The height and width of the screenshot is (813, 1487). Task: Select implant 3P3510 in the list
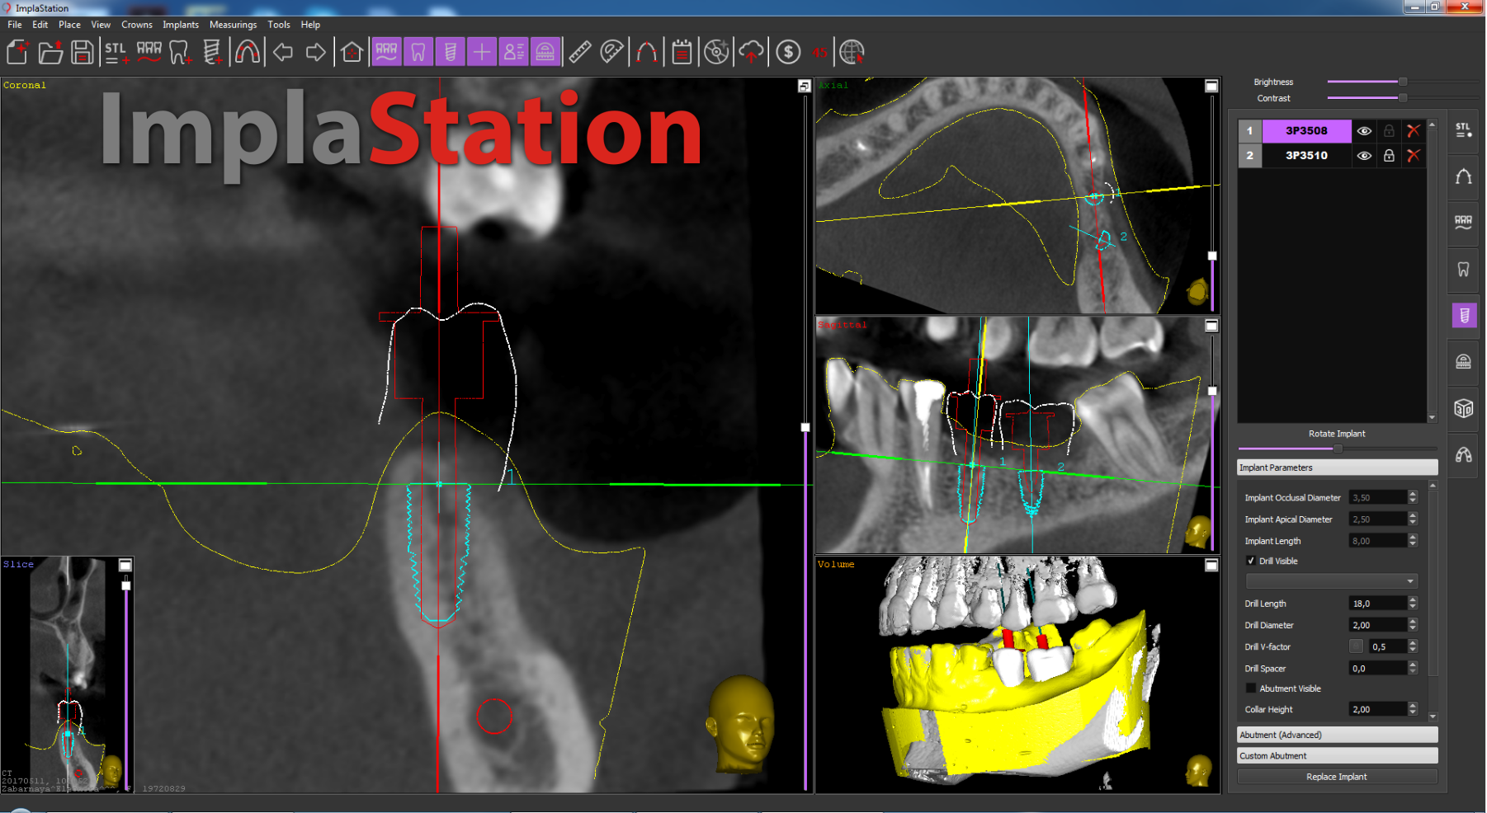pyautogui.click(x=1306, y=155)
